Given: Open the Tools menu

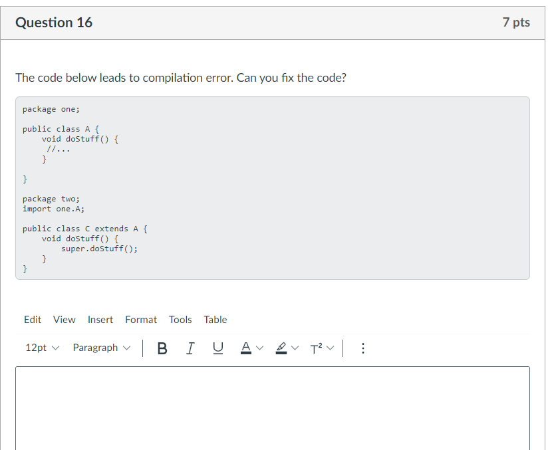Looking at the screenshot, I should tap(180, 320).
